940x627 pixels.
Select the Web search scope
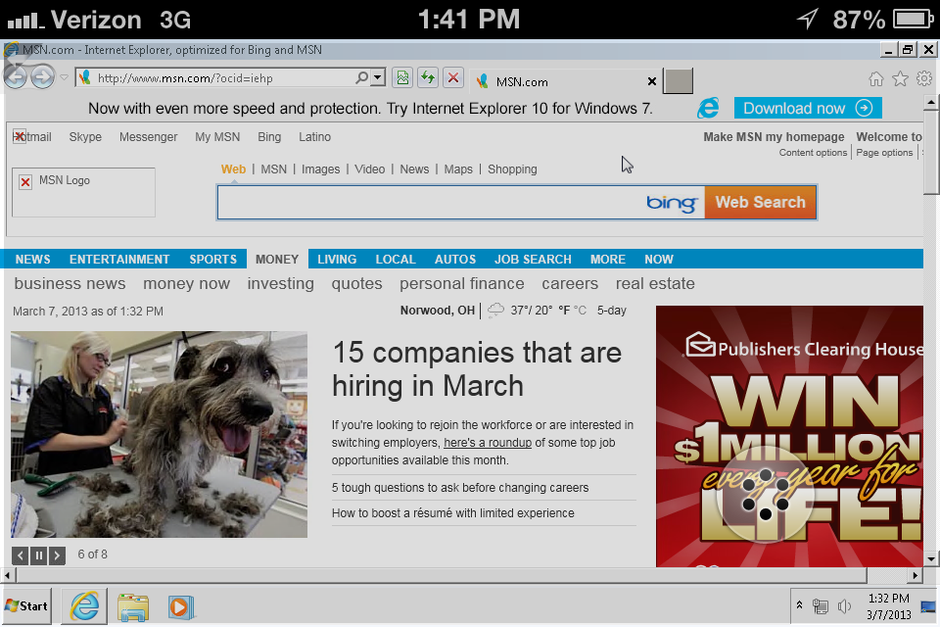click(x=233, y=169)
